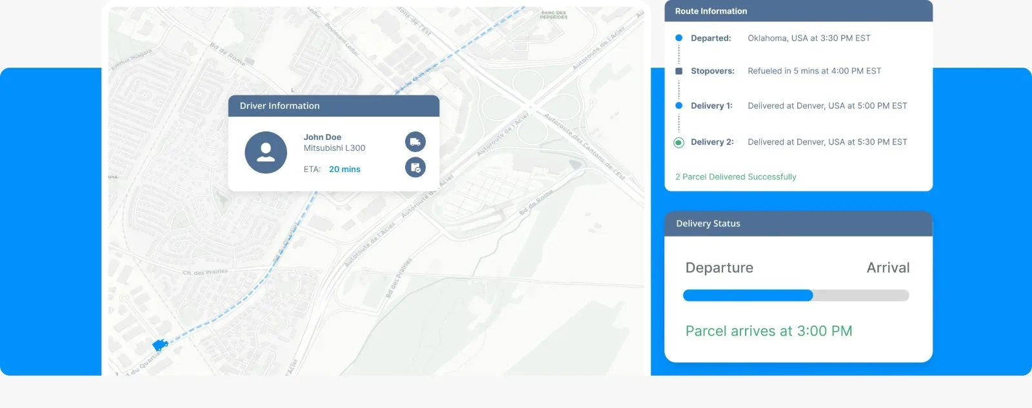
Task: Click the delivery progress bar
Action: (795, 295)
